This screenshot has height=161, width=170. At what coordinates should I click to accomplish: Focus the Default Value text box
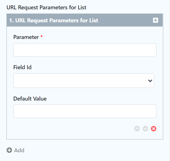[x=85, y=111]
